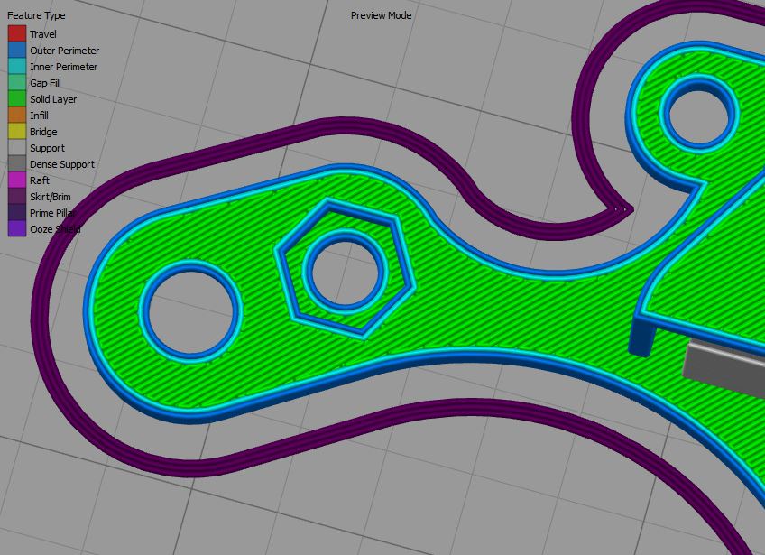Click the red Travel color swatch
The width and height of the screenshot is (765, 555).
pos(17,34)
